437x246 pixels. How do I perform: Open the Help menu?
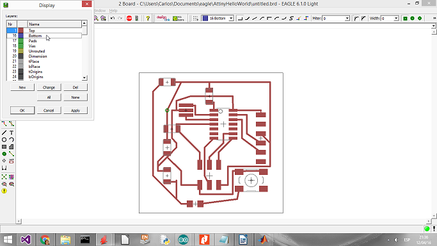point(113,11)
